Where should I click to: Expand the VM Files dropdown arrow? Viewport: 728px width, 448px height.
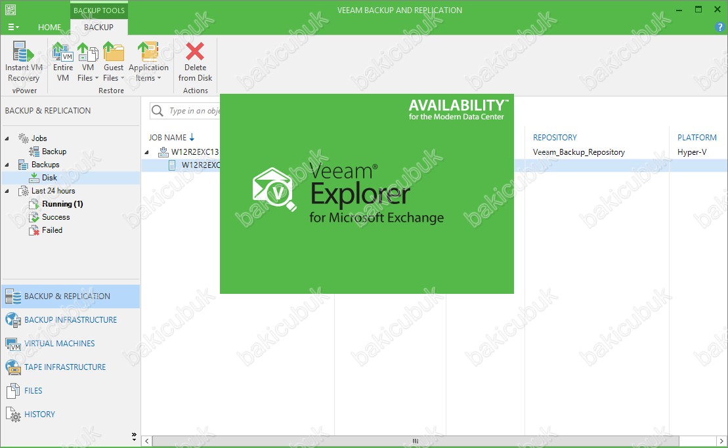[x=96, y=78]
